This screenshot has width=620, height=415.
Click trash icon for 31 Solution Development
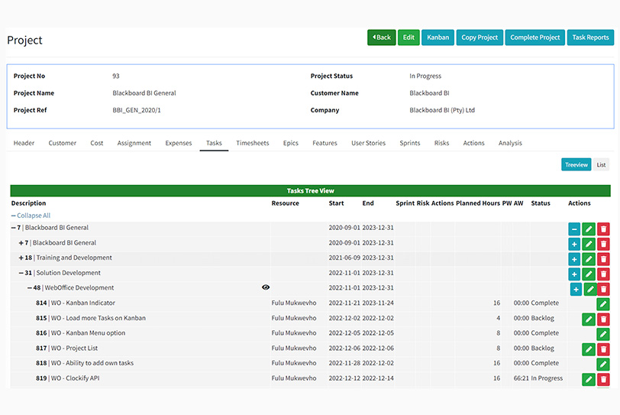(x=603, y=274)
